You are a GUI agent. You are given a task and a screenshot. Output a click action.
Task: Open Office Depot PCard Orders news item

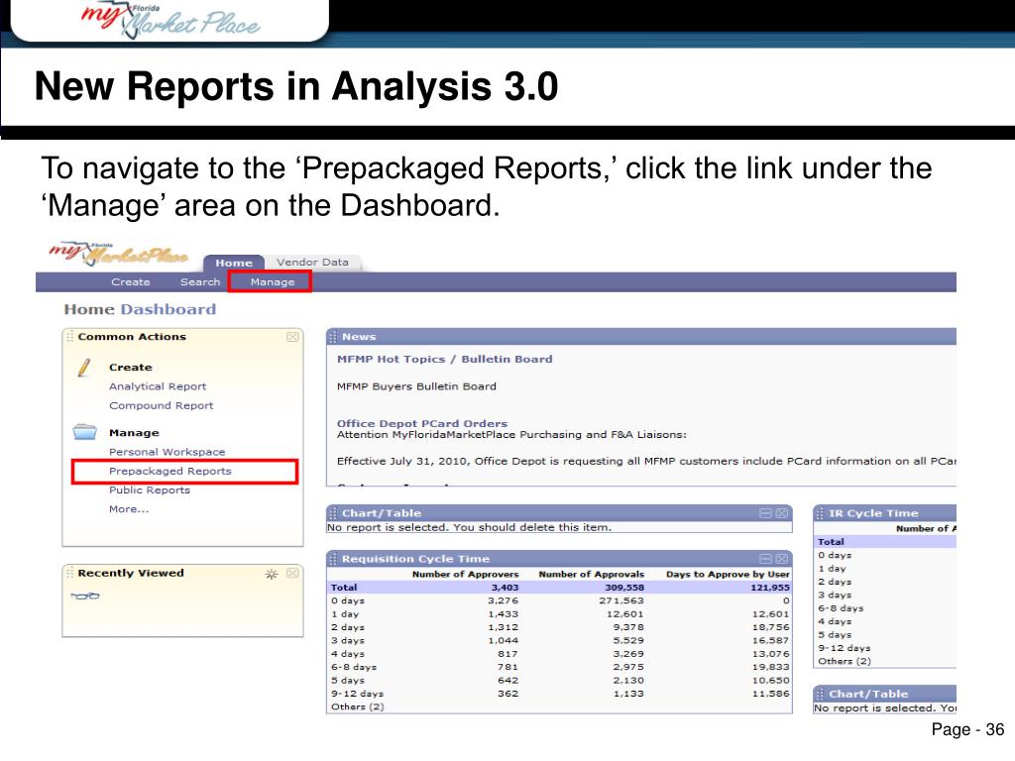click(x=422, y=423)
